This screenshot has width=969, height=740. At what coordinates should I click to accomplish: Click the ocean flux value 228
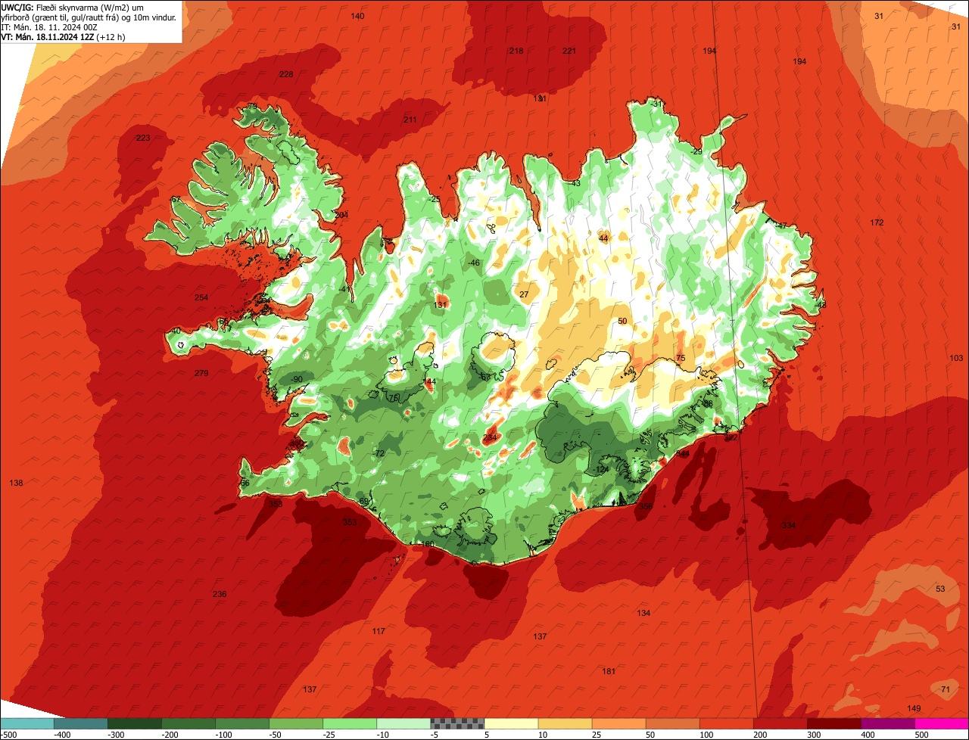click(286, 74)
